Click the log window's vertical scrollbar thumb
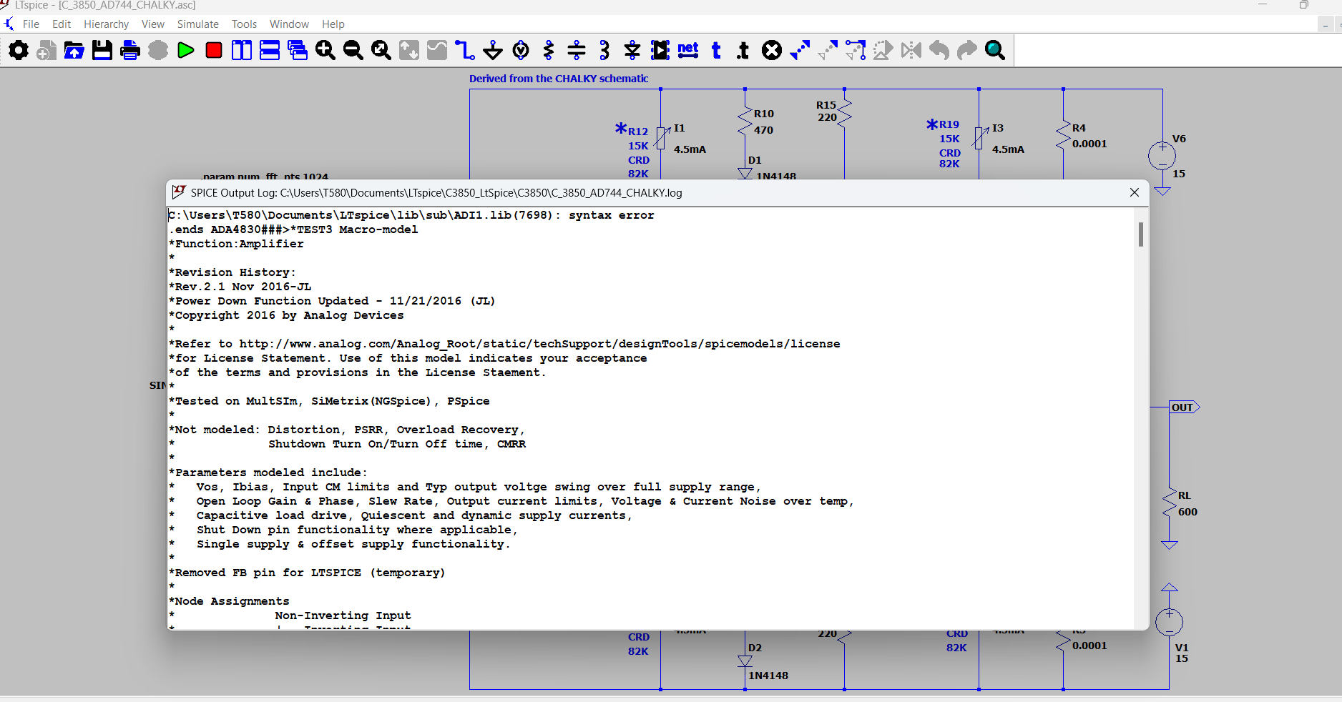1342x702 pixels. (x=1140, y=234)
